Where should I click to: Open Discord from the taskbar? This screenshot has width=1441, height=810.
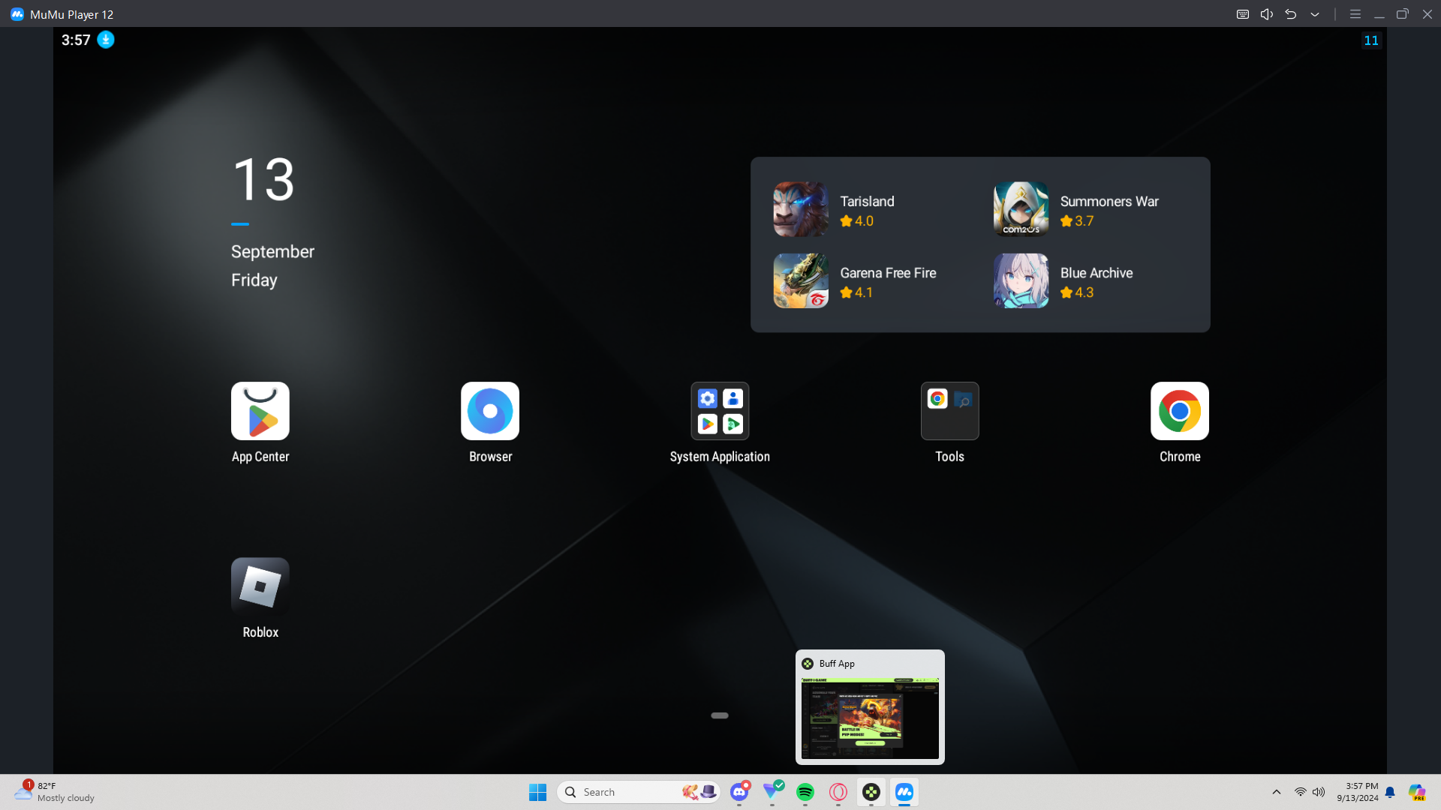(739, 792)
